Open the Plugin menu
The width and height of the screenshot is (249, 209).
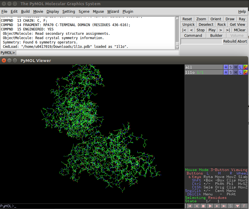(x=128, y=12)
